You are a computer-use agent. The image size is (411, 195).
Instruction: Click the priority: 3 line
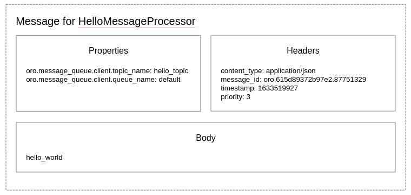pos(235,97)
